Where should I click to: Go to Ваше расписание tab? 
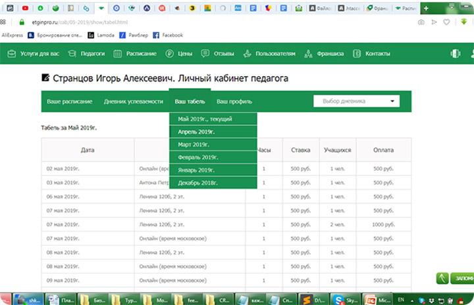coord(70,101)
